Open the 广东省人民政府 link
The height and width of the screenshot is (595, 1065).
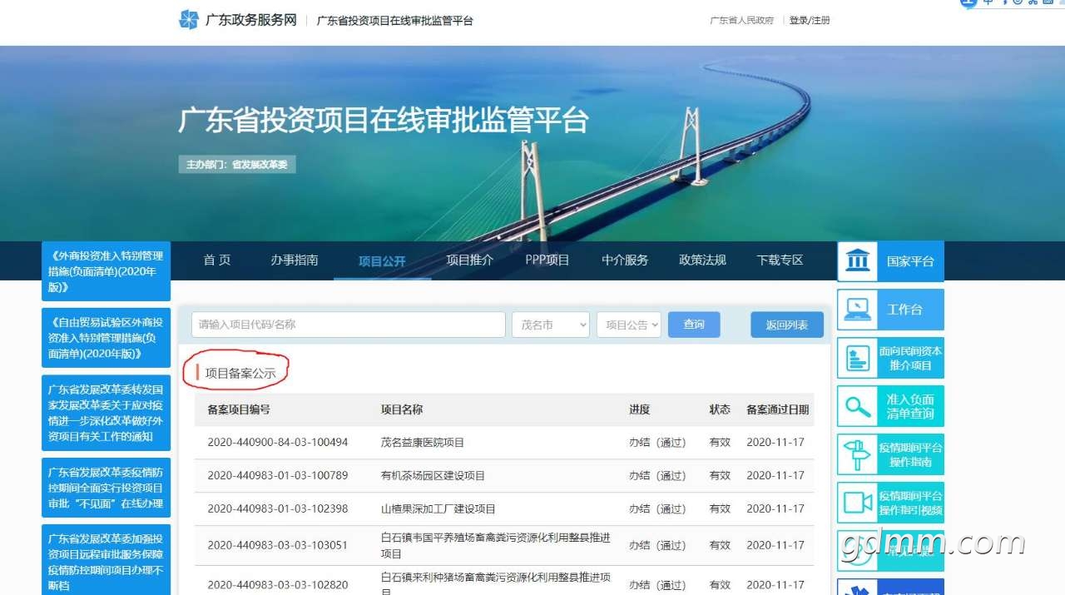tap(741, 20)
